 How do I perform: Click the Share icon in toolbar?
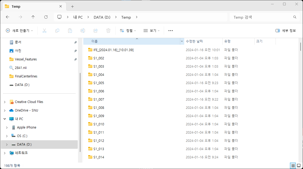tap(96, 31)
